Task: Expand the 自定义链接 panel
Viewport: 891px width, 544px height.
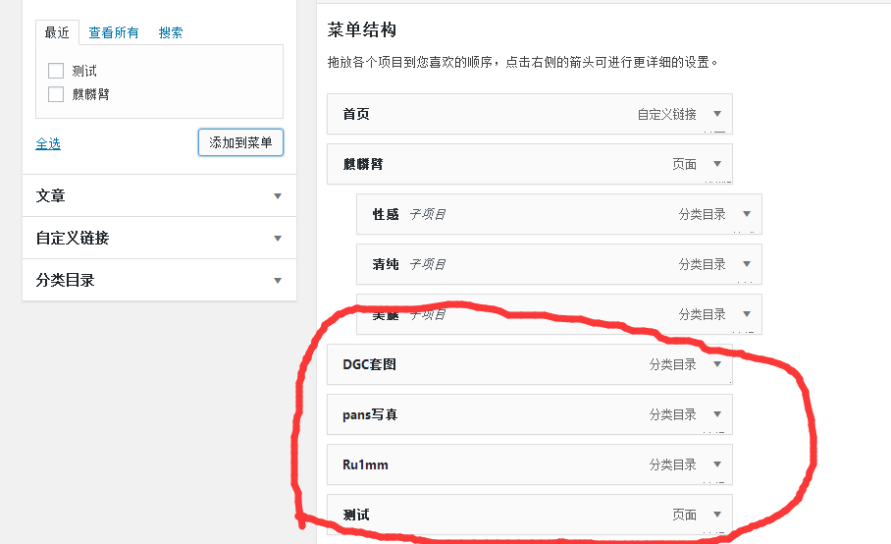Action: point(278,239)
